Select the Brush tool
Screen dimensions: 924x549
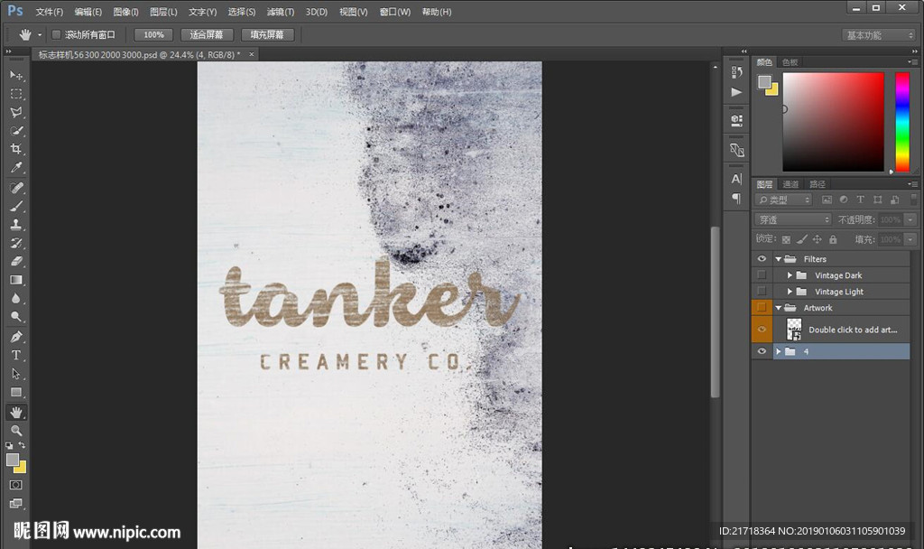(16, 206)
